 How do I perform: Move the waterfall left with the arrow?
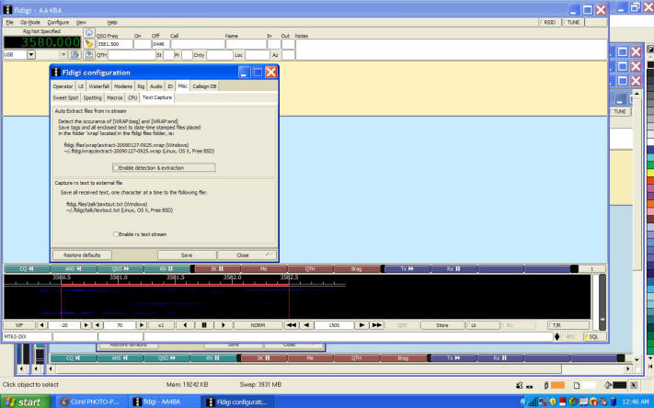pyautogui.click(x=185, y=325)
